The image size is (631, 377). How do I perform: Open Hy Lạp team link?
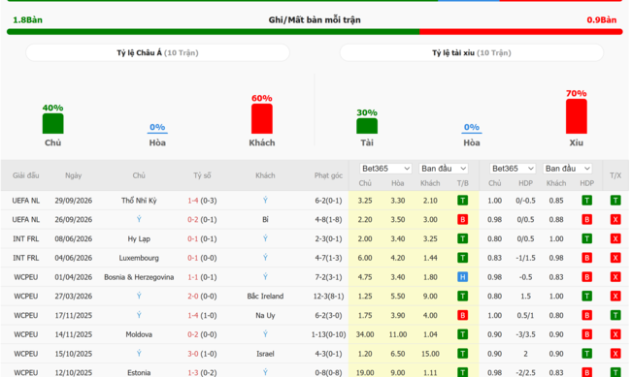139,238
